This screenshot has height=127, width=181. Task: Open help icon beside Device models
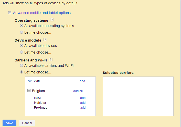coord(45,40)
